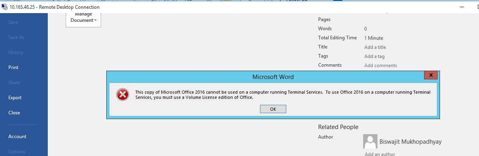Choose Close in the backstage sidebar
Screen dimensions: 479x156
click(14, 113)
